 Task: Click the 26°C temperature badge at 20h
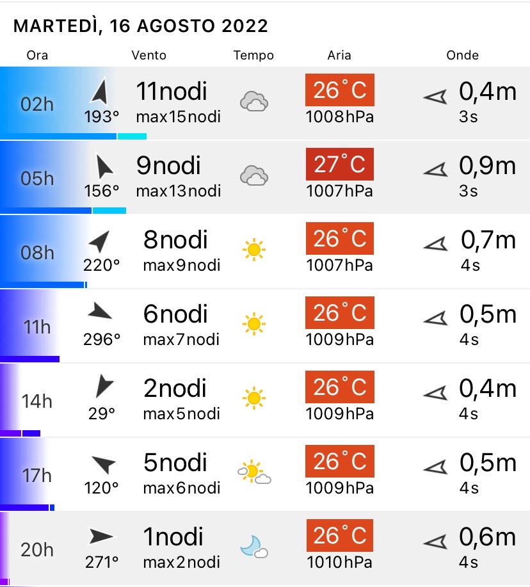point(339,535)
